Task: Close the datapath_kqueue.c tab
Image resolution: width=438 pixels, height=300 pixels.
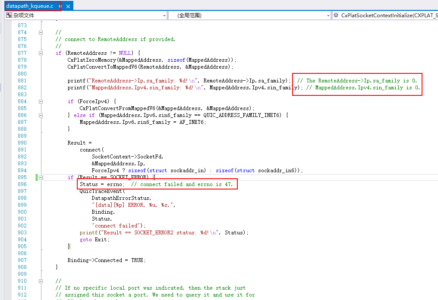Action: (x=69, y=6)
